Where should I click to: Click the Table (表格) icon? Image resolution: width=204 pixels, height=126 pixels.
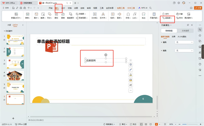28,14
